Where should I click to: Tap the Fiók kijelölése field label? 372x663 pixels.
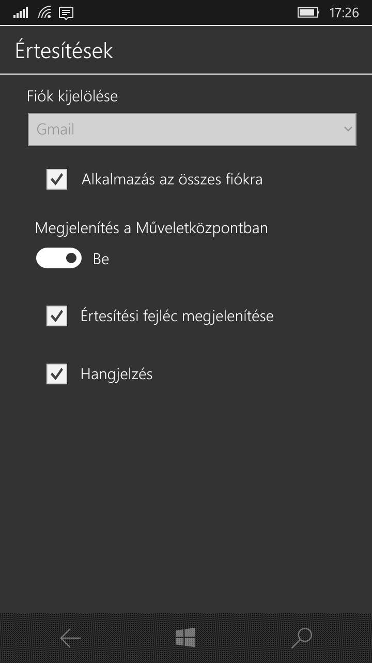[x=72, y=96]
